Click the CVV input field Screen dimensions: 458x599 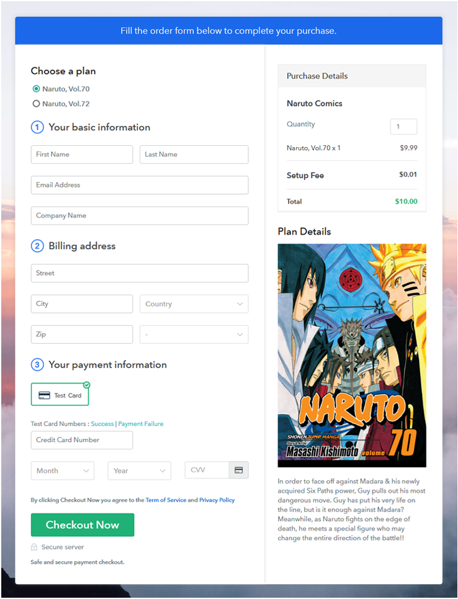click(x=207, y=470)
